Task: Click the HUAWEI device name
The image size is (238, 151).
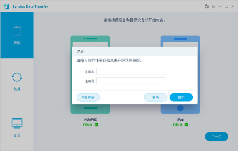Action: click(x=91, y=120)
